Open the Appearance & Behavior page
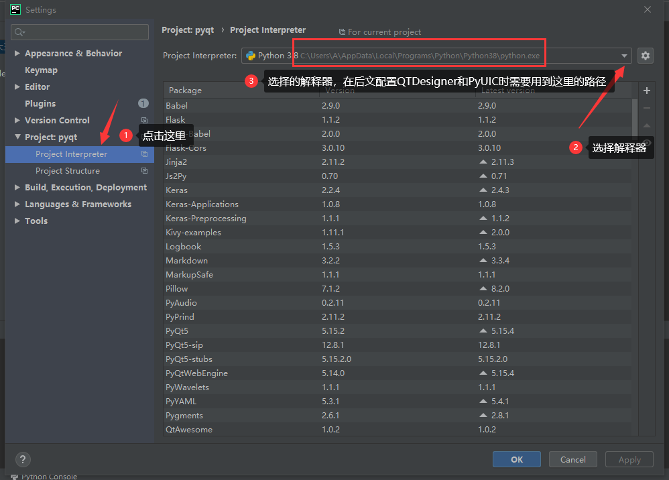The image size is (669, 480). point(73,54)
